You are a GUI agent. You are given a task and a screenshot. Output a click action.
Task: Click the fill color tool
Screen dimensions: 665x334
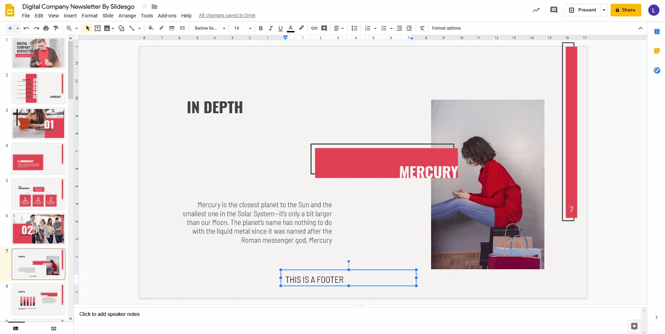151,28
